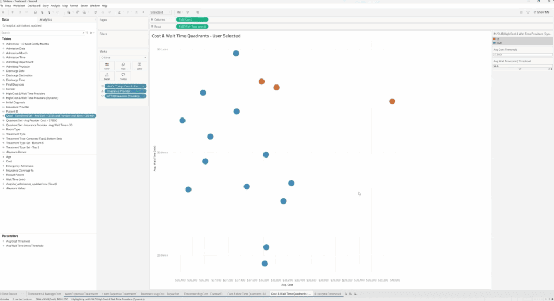Click the AVG(Cost) pill on Columns
The width and height of the screenshot is (554, 301).
click(x=192, y=19)
